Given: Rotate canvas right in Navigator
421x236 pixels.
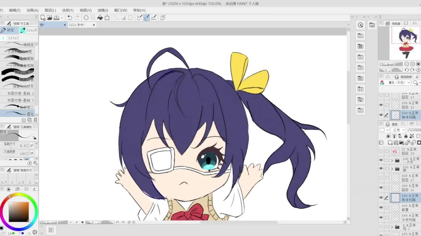Looking at the screenshot, I should (x=412, y=70).
